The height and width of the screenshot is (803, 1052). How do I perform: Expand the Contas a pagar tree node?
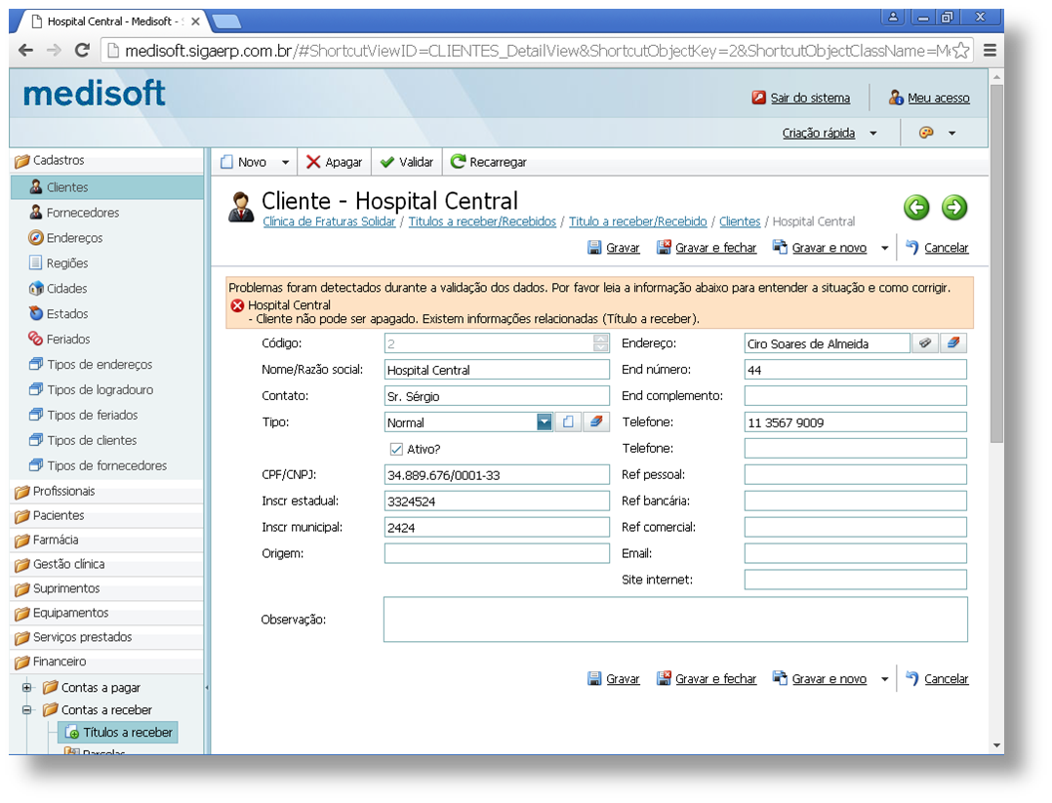tap(27, 687)
